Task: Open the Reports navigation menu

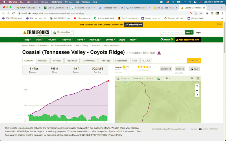Action: [x=67, y=39]
